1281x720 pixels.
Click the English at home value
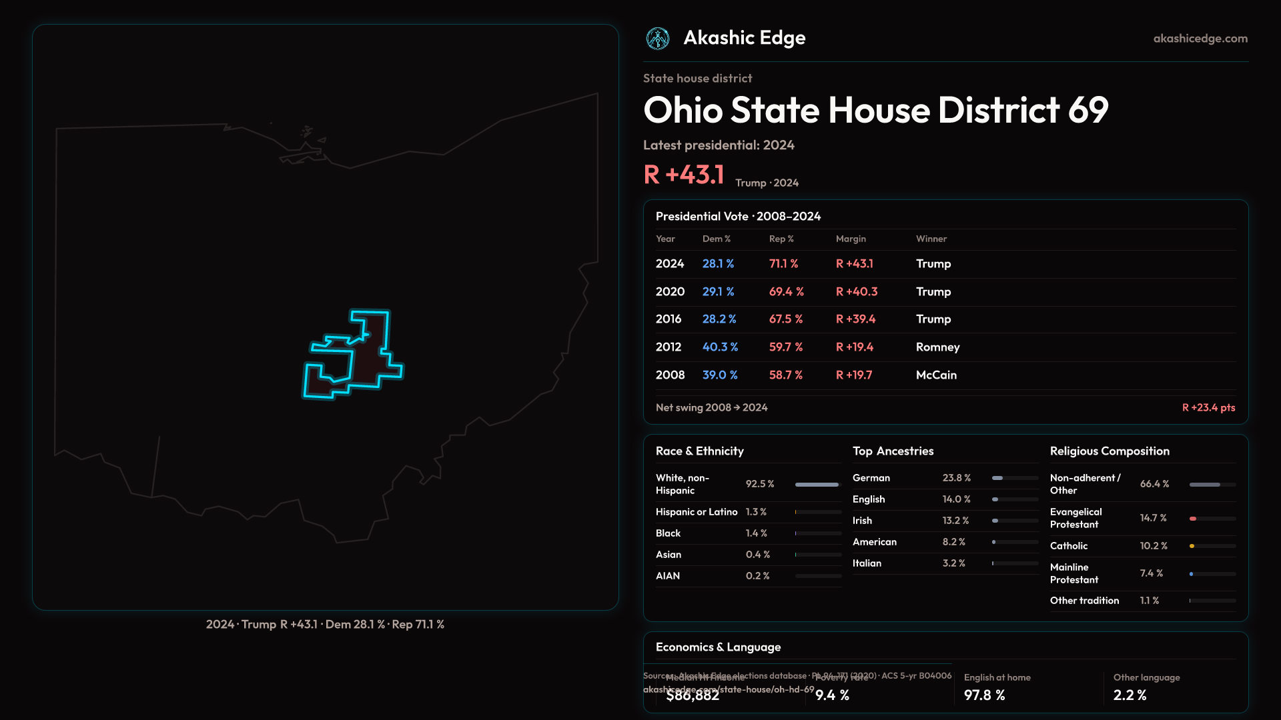point(984,695)
